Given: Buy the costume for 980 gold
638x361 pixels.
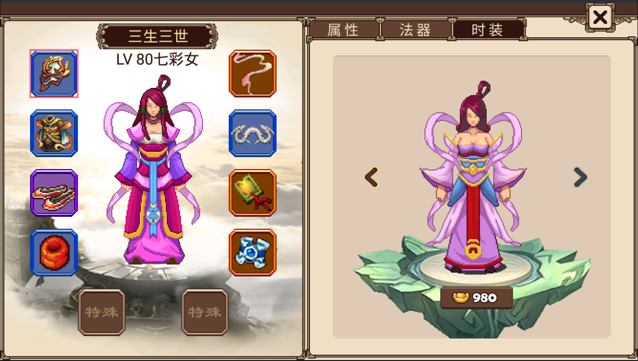Looking at the screenshot, I should click(476, 297).
